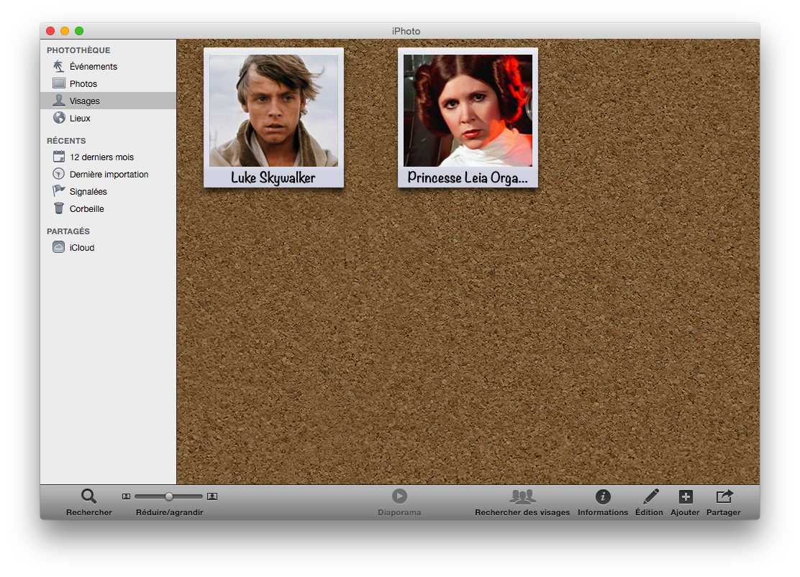Close the iPhoto window
Image resolution: width=800 pixels, height=577 pixels.
click(50, 31)
